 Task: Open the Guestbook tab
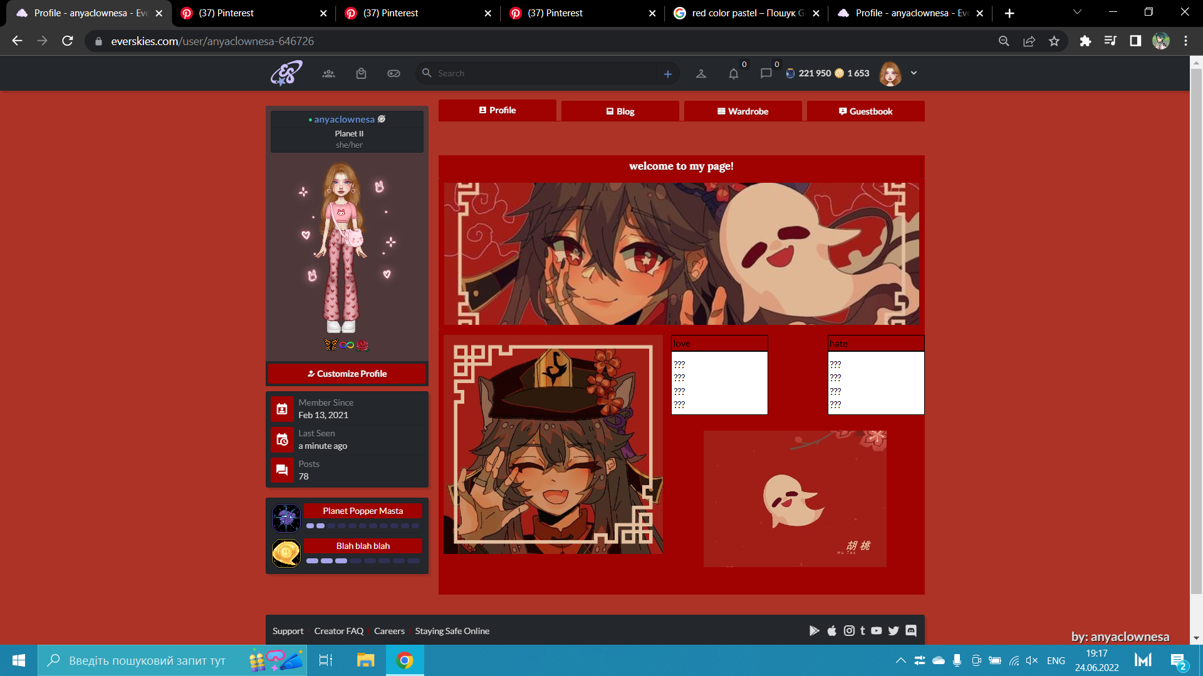[x=865, y=111]
